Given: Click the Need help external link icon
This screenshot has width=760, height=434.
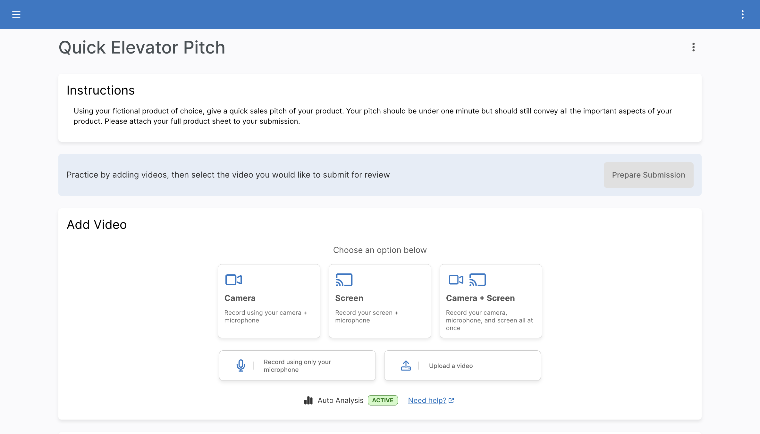Looking at the screenshot, I should coord(451,400).
